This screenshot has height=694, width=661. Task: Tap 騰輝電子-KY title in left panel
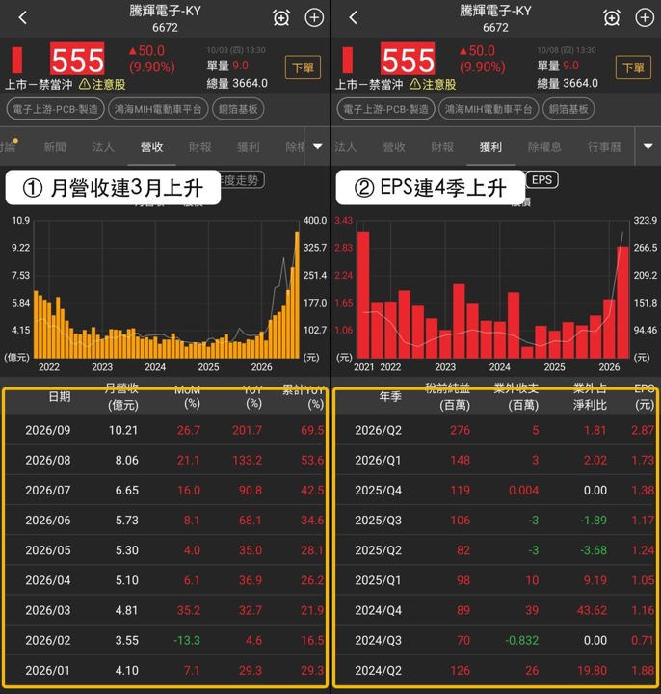click(x=165, y=11)
